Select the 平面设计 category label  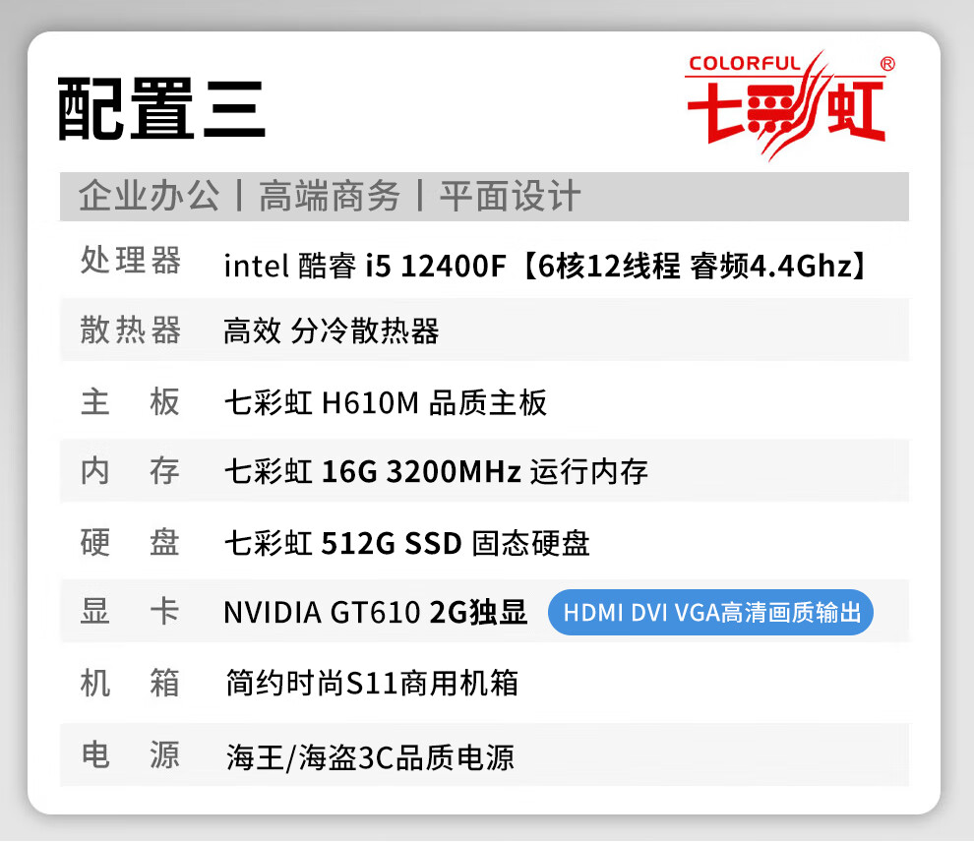(510, 196)
